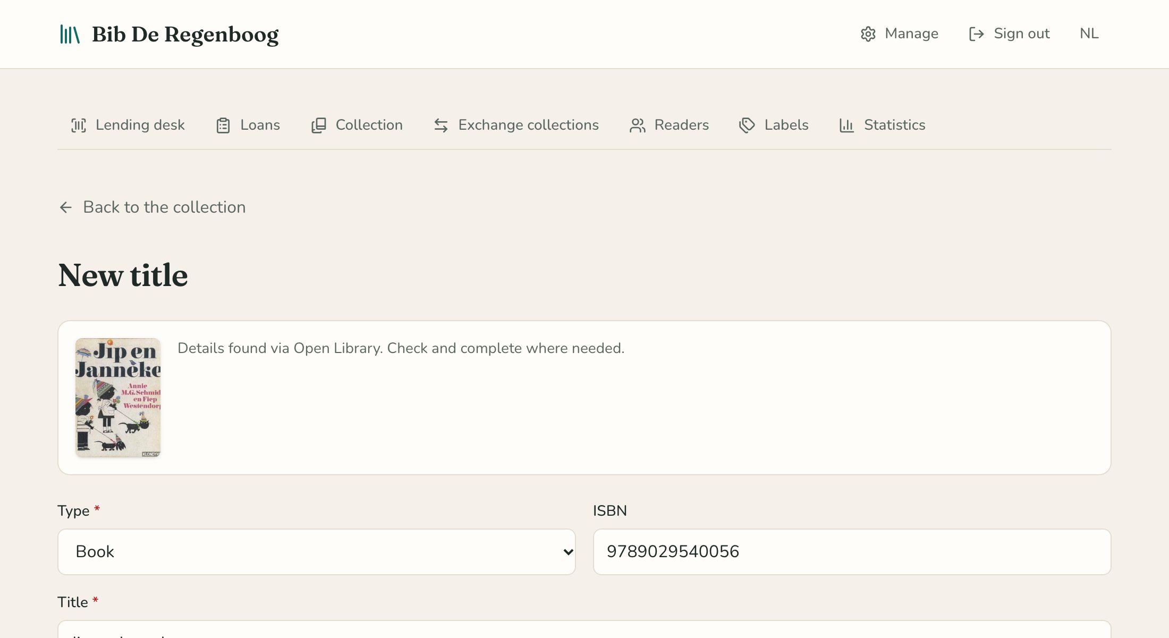Click the library books logo icon
The width and height of the screenshot is (1169, 638).
click(70, 34)
